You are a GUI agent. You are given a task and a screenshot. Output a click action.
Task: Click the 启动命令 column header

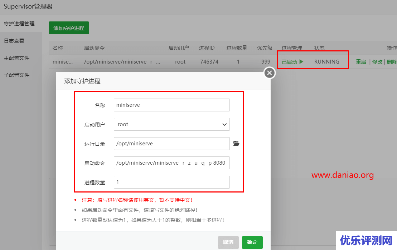click(x=94, y=48)
